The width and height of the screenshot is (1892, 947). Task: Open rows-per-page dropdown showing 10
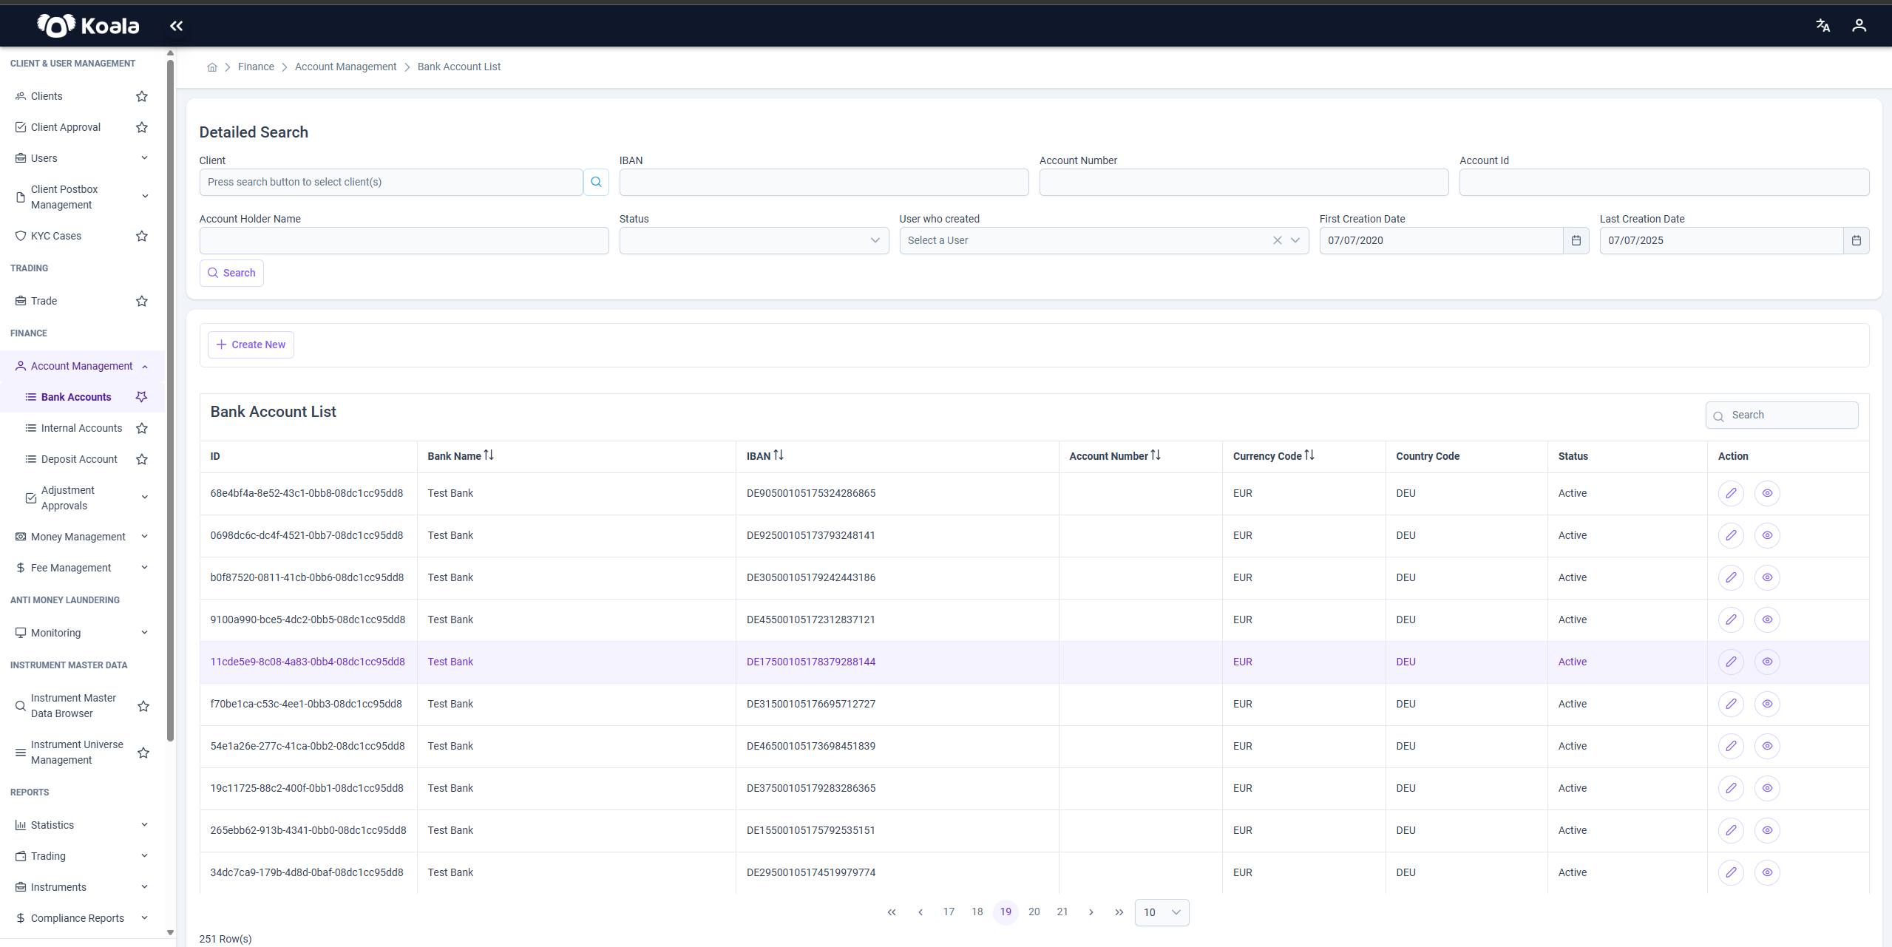tap(1162, 912)
